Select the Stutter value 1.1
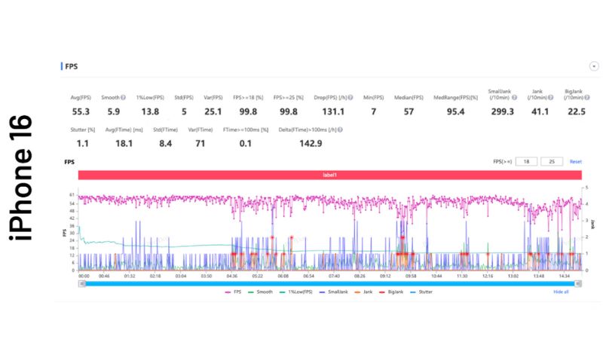This screenshot has height=339, width=603. 83,144
